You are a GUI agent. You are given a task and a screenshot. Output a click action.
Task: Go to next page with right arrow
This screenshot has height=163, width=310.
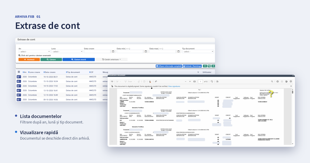click(213, 66)
